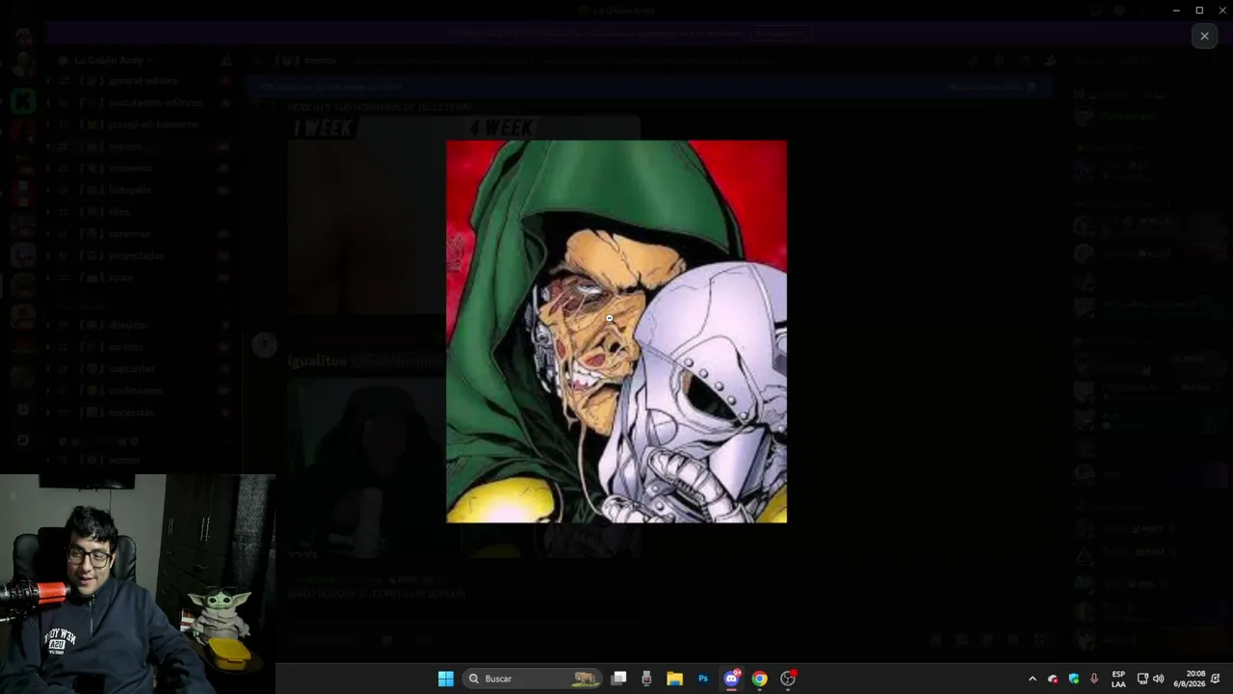Switch to Discord on the taskbar
This screenshot has height=694, width=1233.
pyautogui.click(x=731, y=679)
